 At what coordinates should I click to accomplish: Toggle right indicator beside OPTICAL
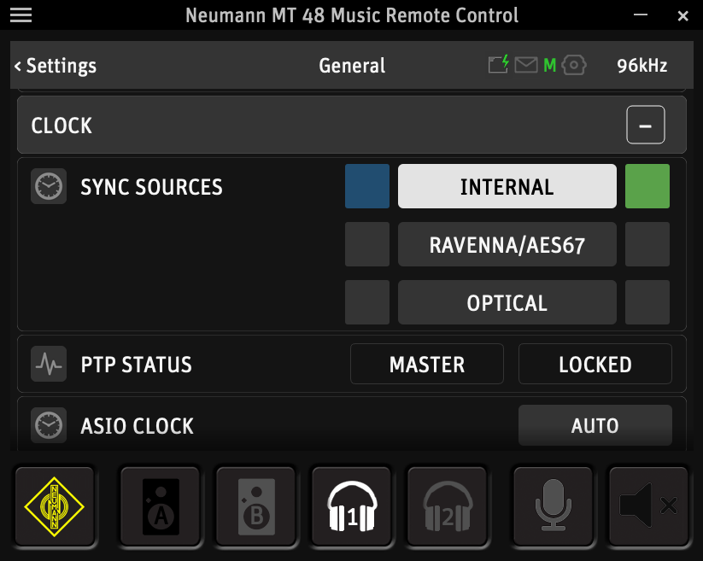tap(647, 302)
